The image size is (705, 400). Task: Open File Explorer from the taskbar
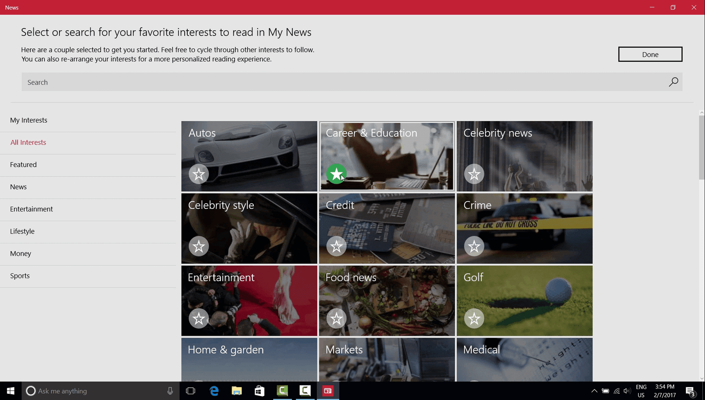[x=237, y=391]
